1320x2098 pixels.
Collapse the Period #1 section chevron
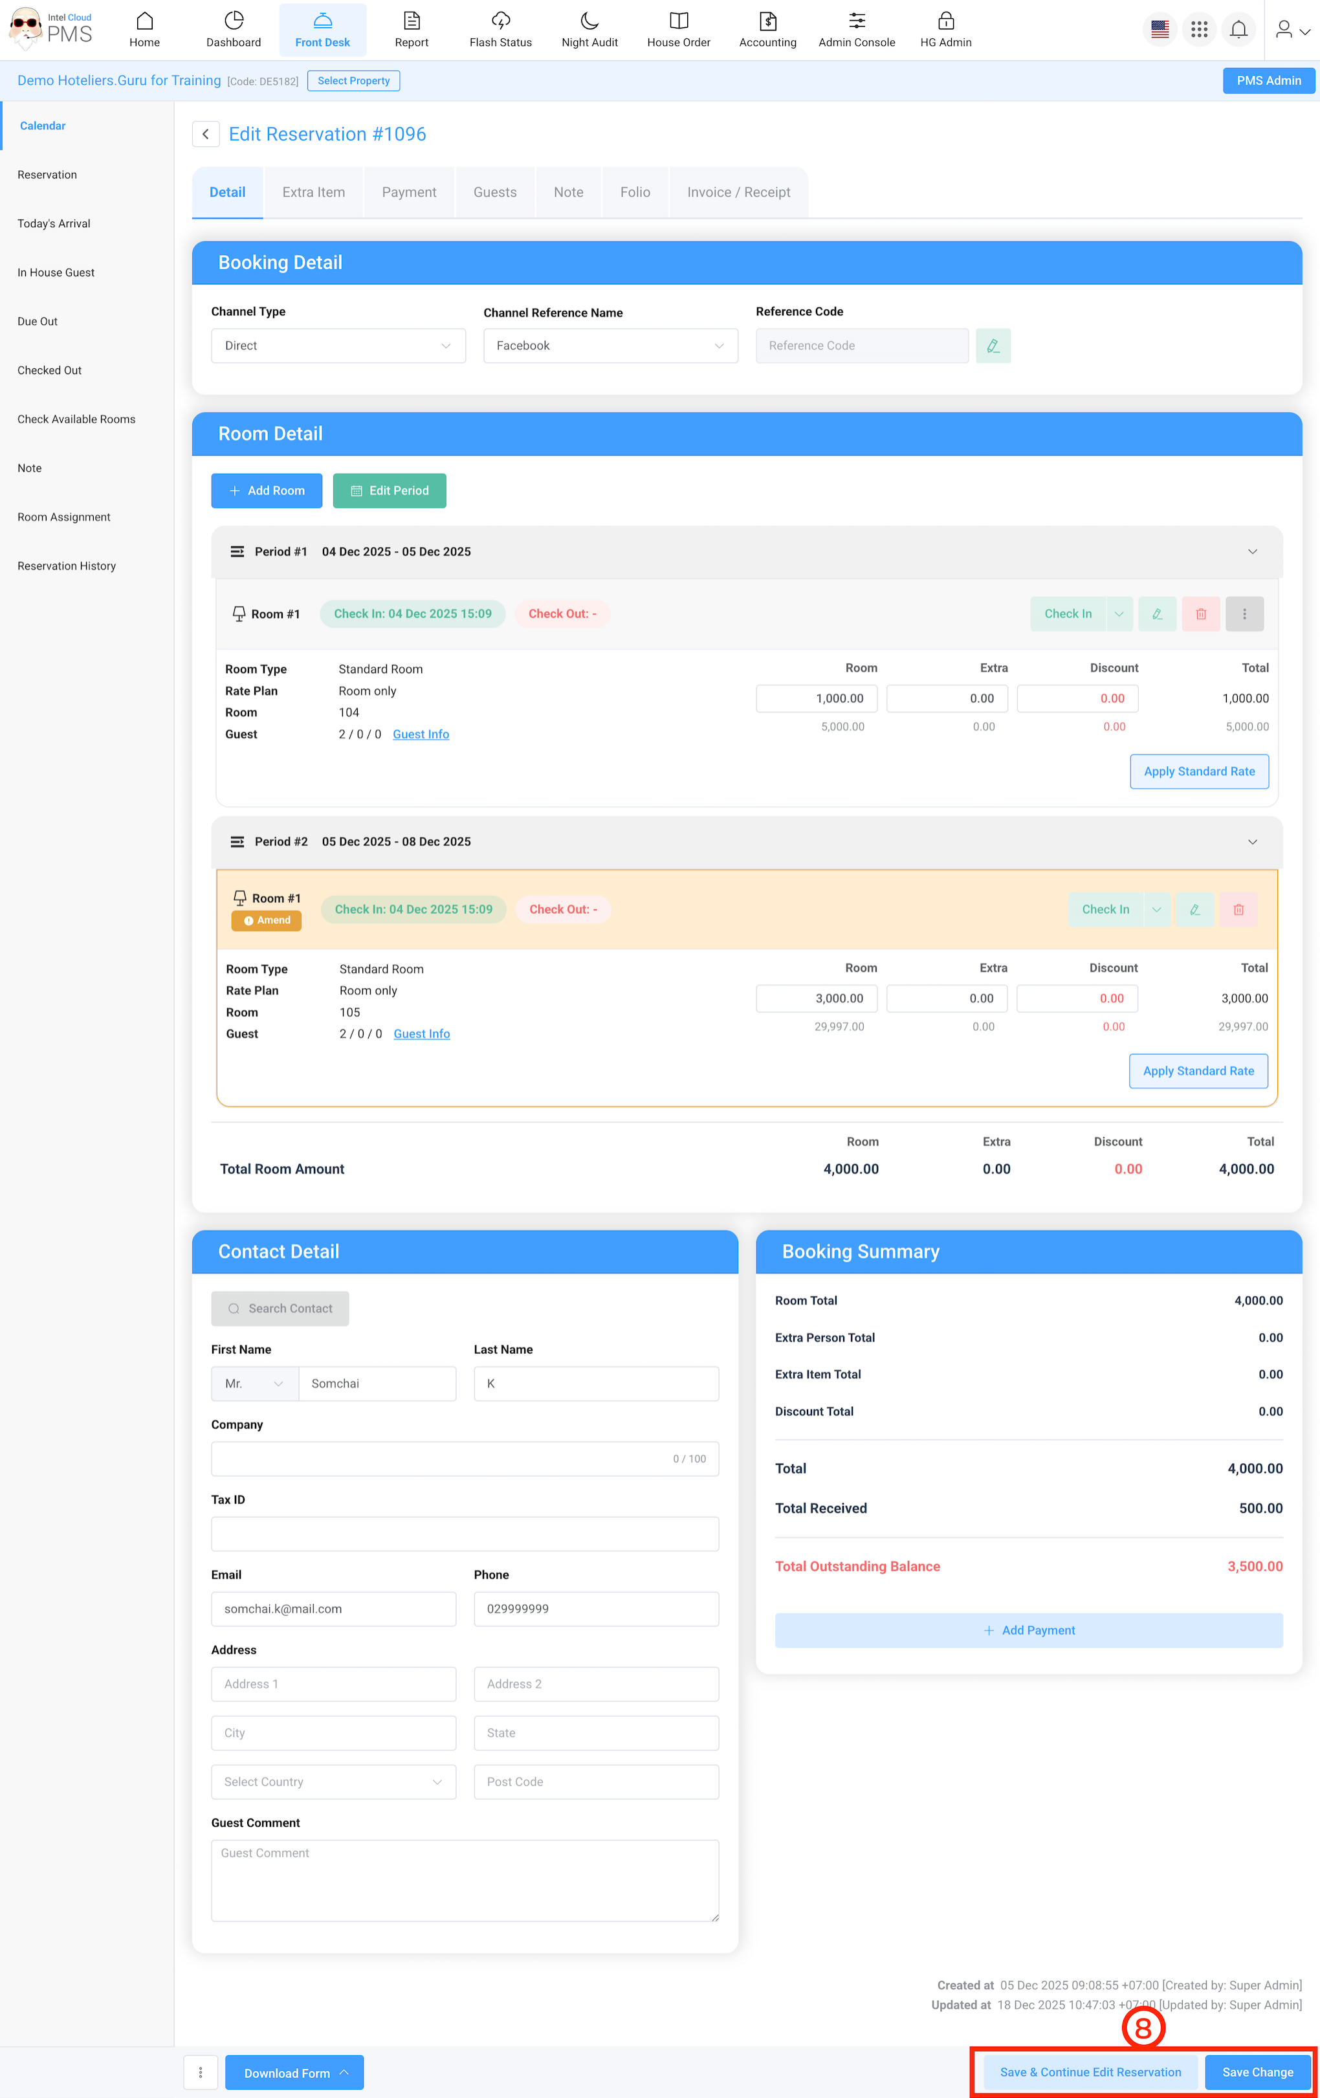[1252, 551]
